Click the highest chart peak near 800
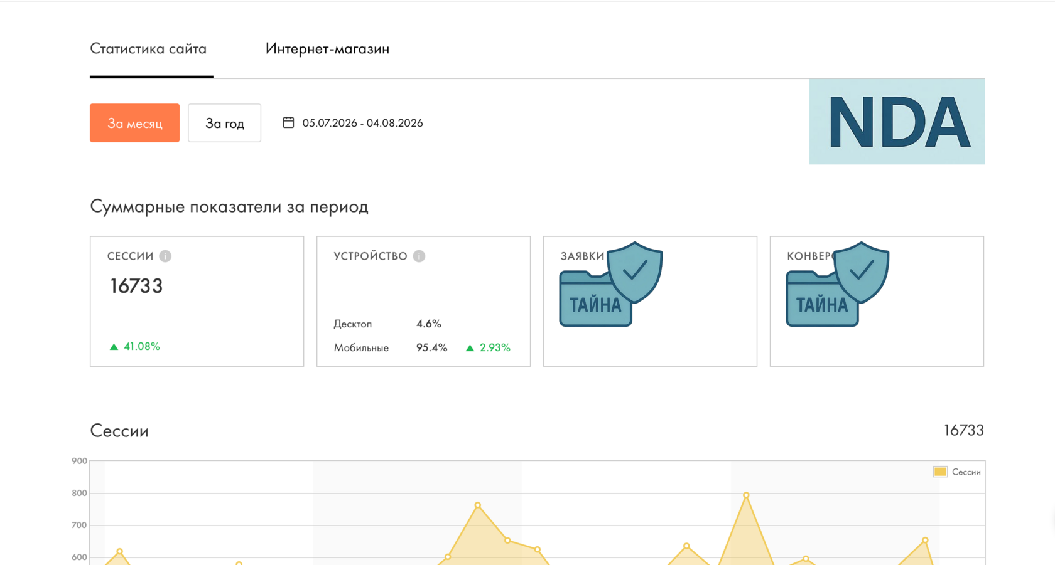 [x=746, y=495]
